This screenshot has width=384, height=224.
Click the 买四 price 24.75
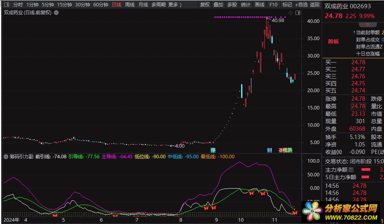click(358, 83)
